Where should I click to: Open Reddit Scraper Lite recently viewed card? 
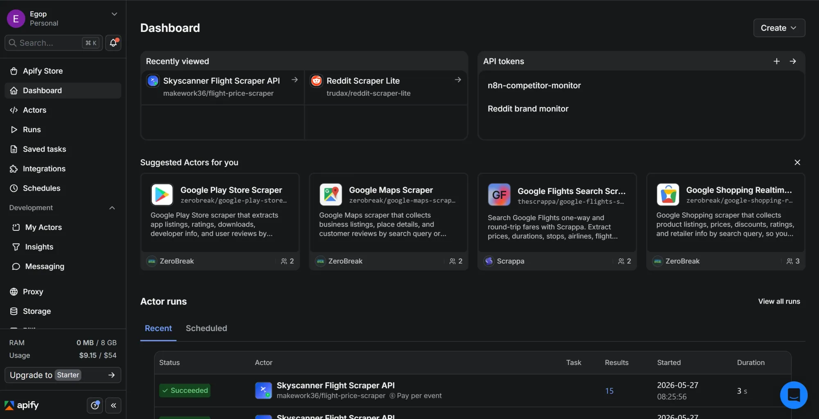point(386,87)
